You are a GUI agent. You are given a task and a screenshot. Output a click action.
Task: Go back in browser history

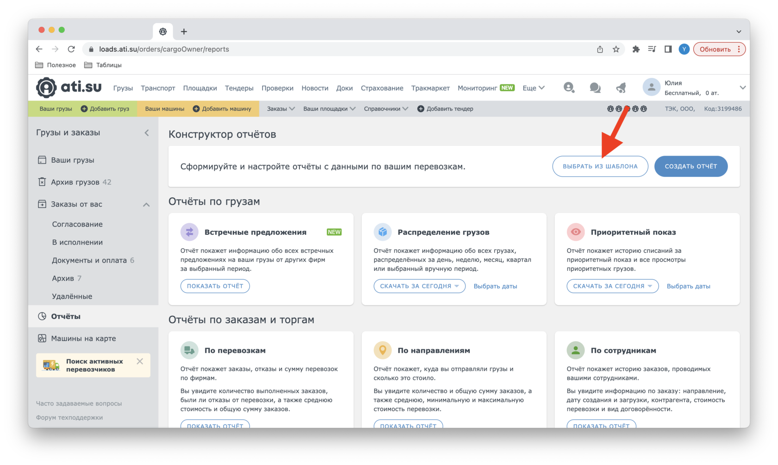(39, 49)
